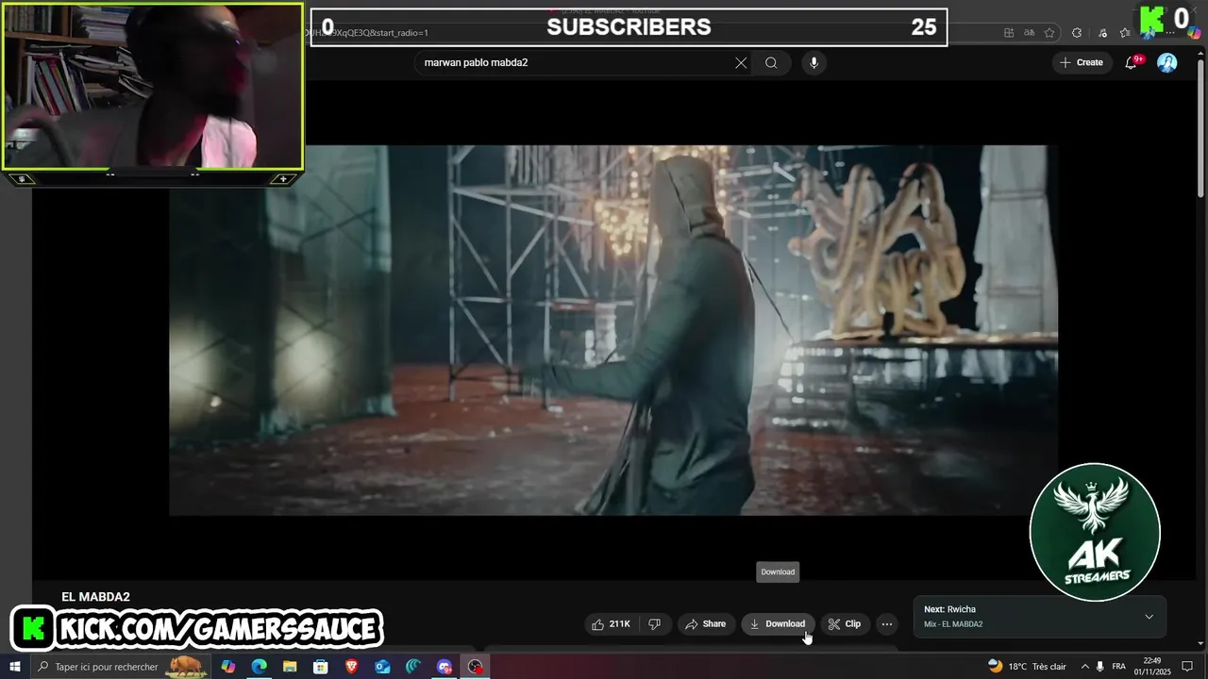Open media control music note icon

[x=1102, y=33]
